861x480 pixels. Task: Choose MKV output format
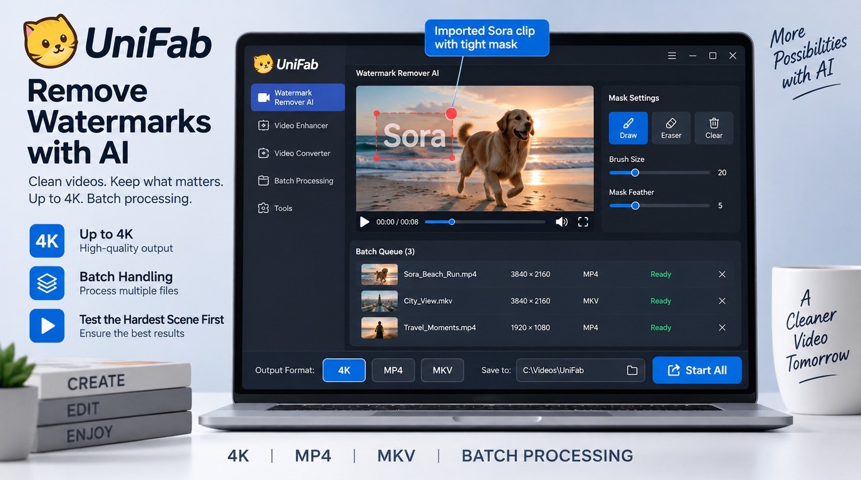pyautogui.click(x=442, y=370)
